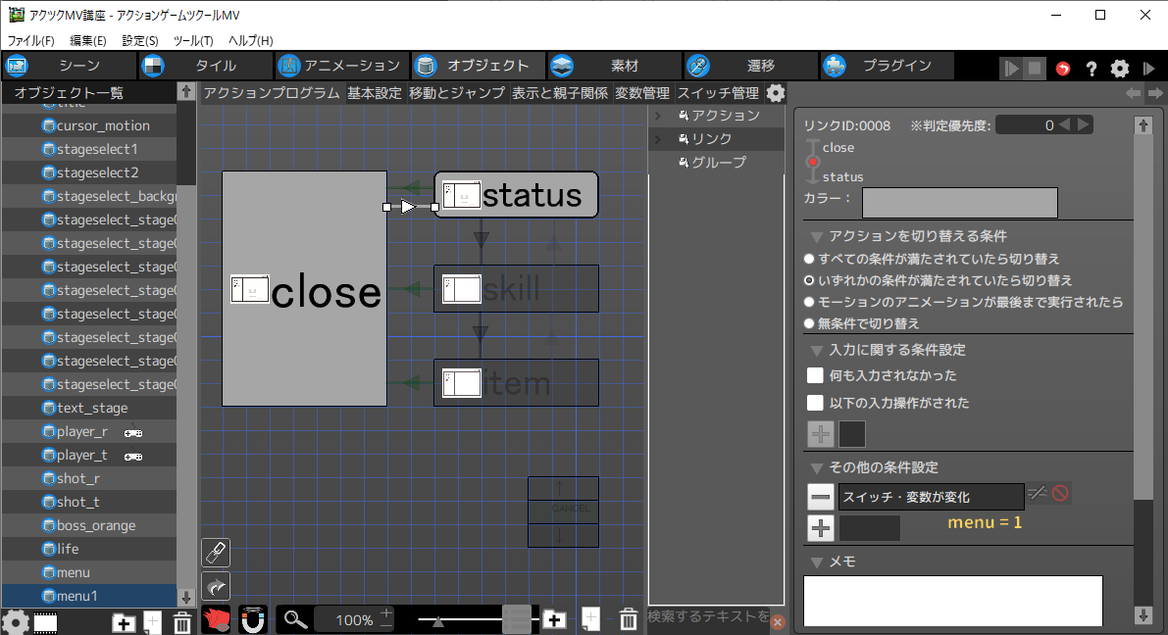This screenshot has height=635, width=1168.
Task: Click the red undo arrow icon
Action: pos(1063,69)
